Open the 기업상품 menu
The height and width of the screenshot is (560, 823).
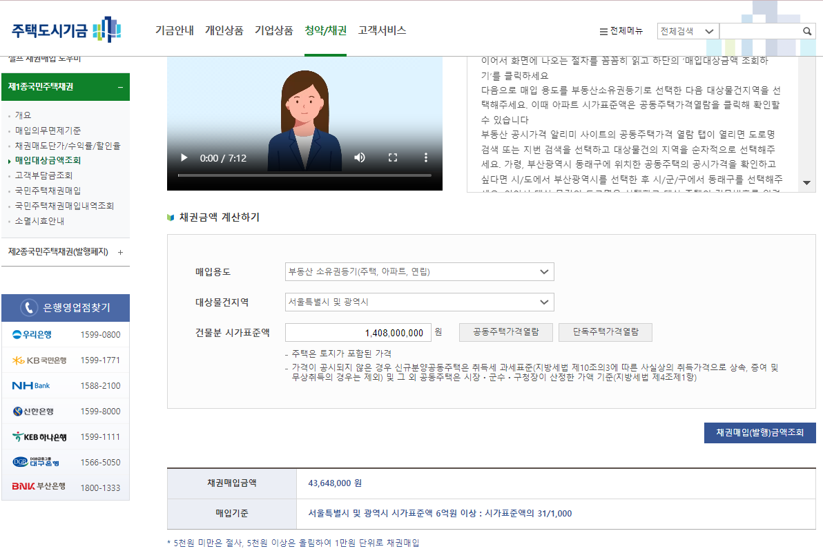click(275, 30)
